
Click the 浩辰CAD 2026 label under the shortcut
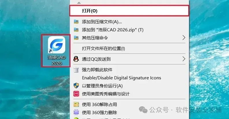[x=57, y=60]
